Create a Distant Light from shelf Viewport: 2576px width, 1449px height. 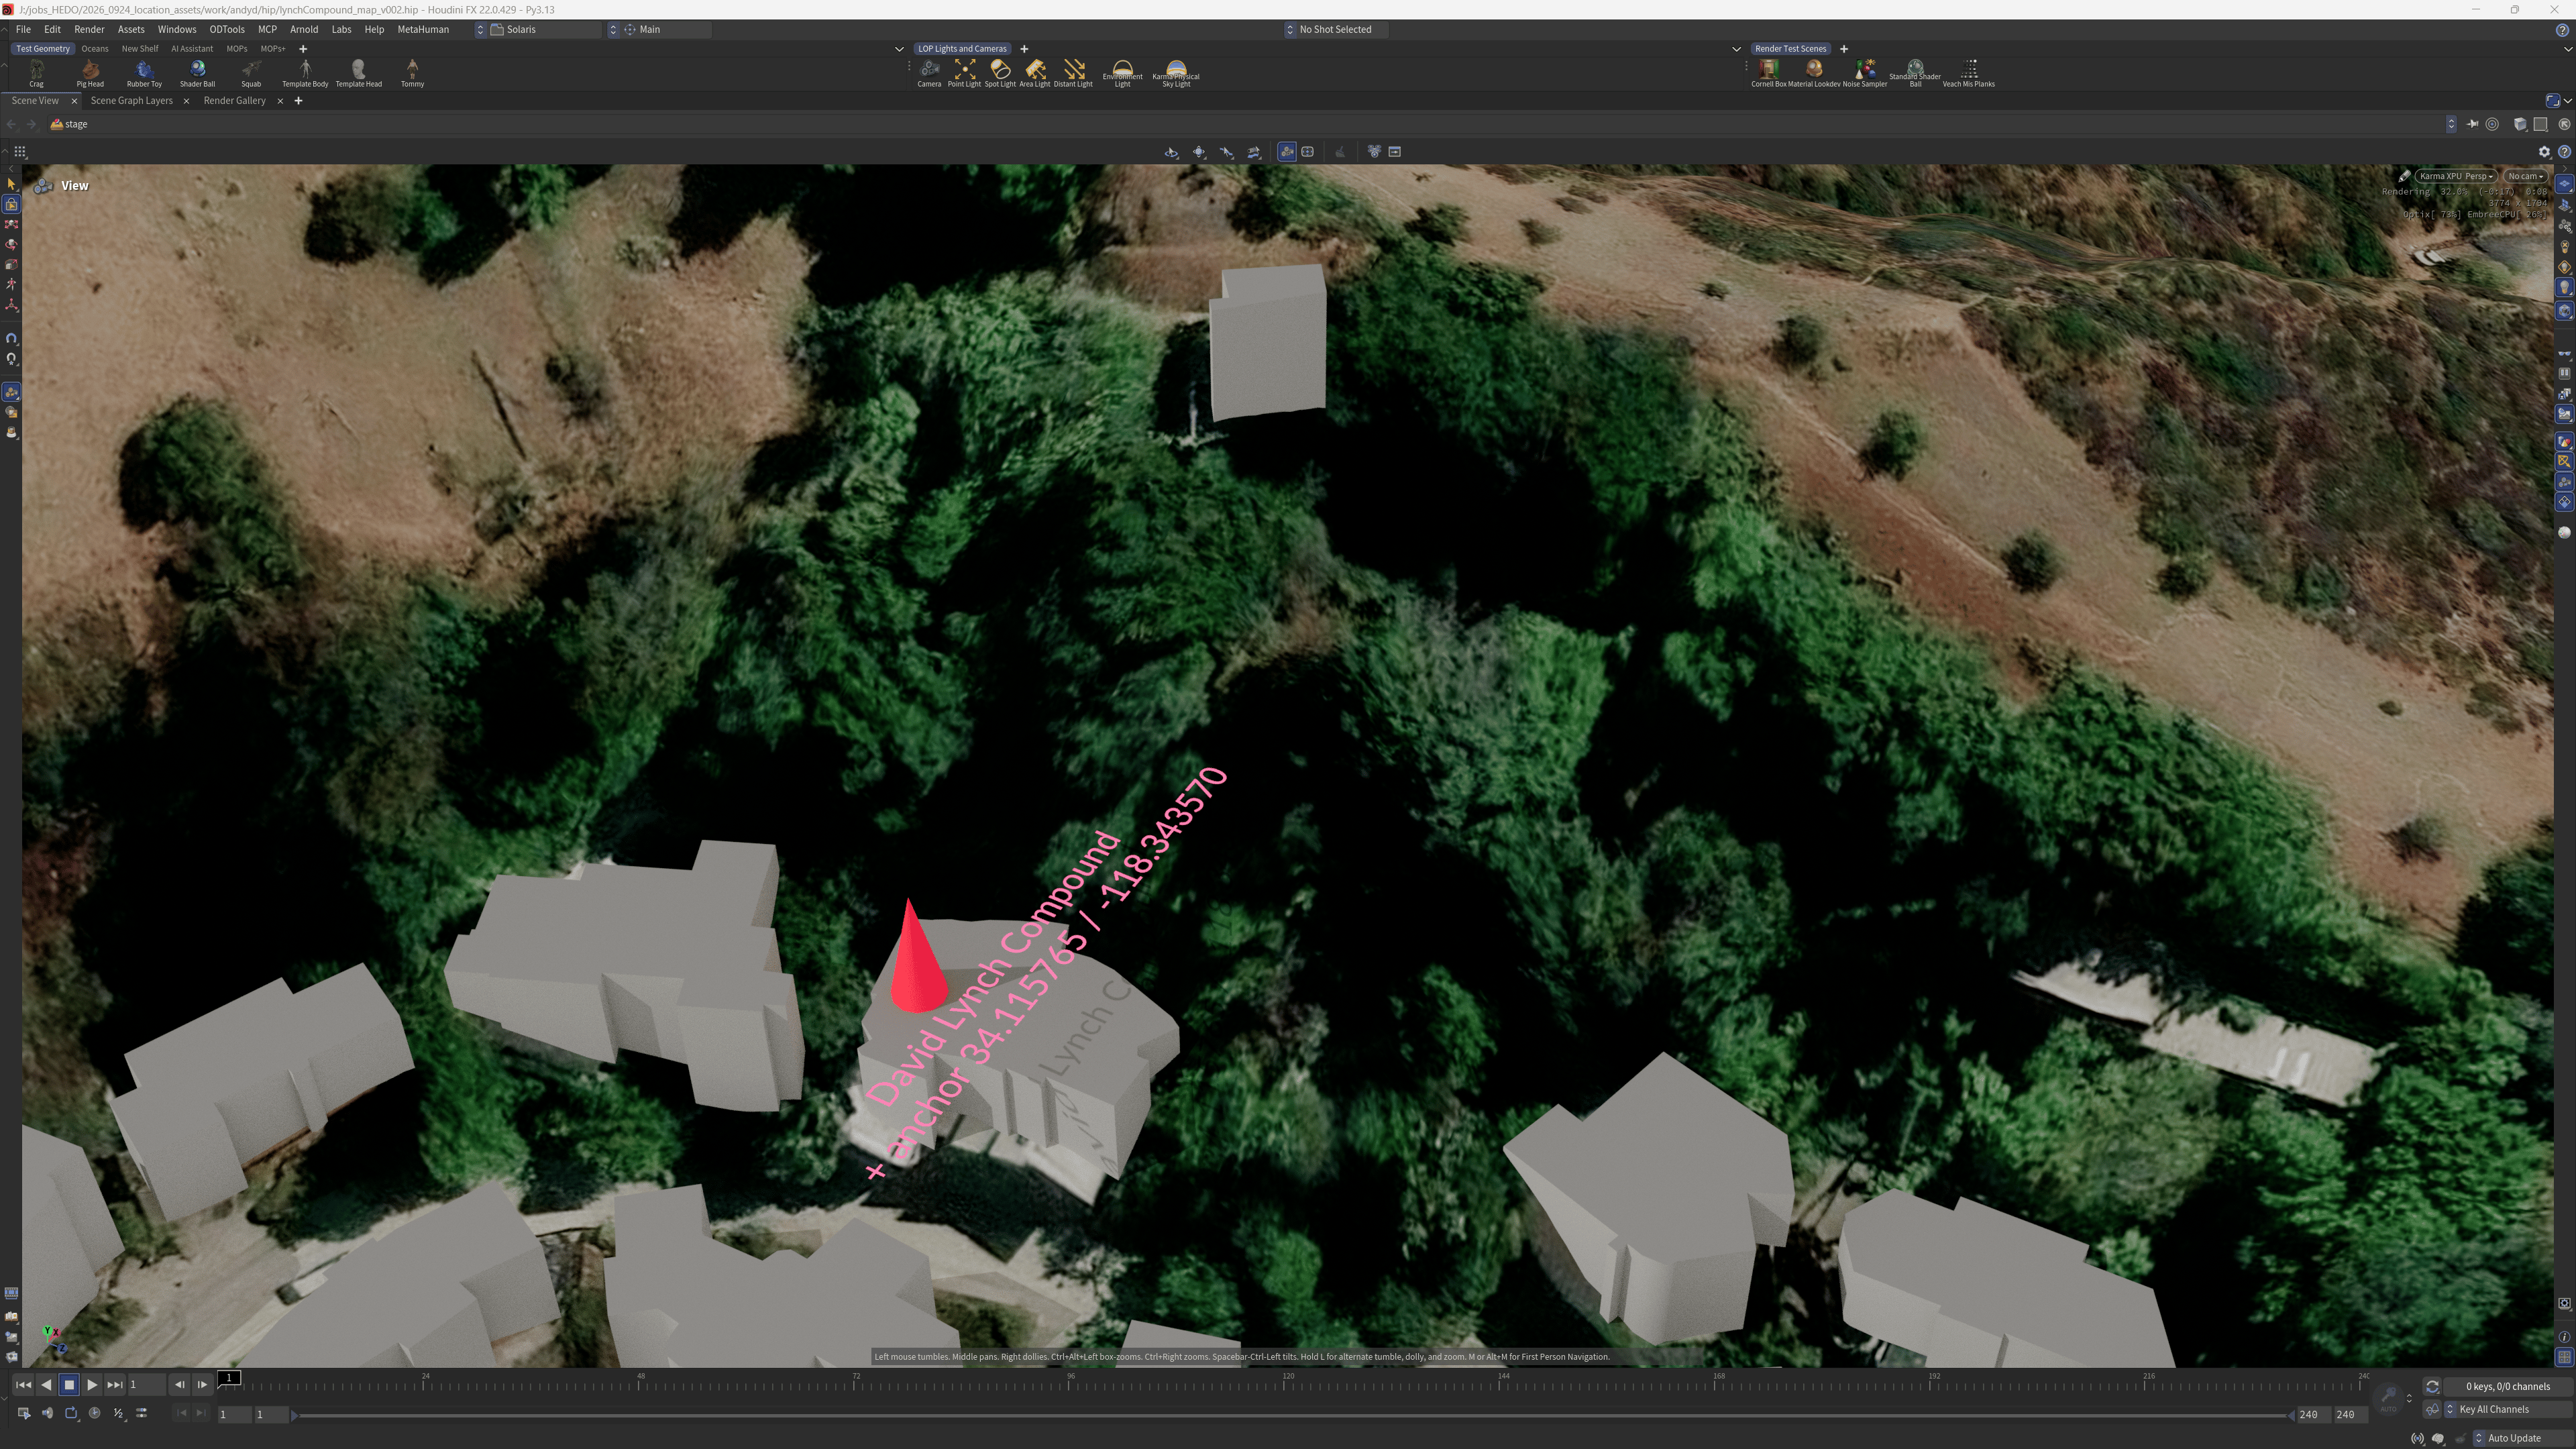pos(1073,72)
